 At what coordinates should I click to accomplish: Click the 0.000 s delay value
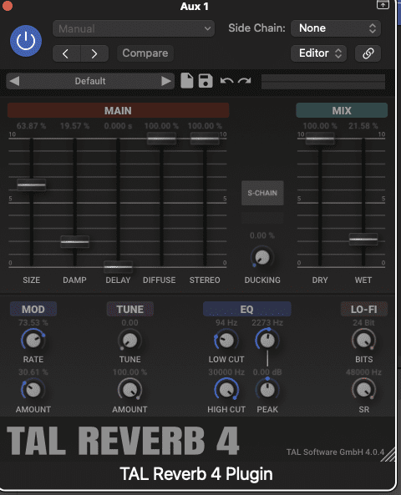coord(118,126)
